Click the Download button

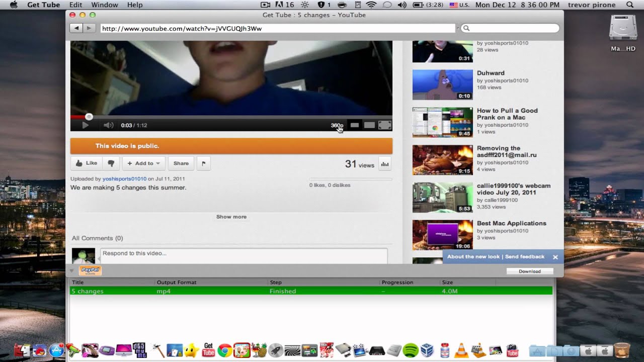click(x=530, y=271)
